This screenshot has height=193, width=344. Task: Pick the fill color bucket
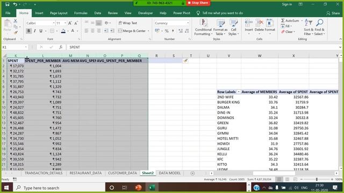[x=63, y=31]
